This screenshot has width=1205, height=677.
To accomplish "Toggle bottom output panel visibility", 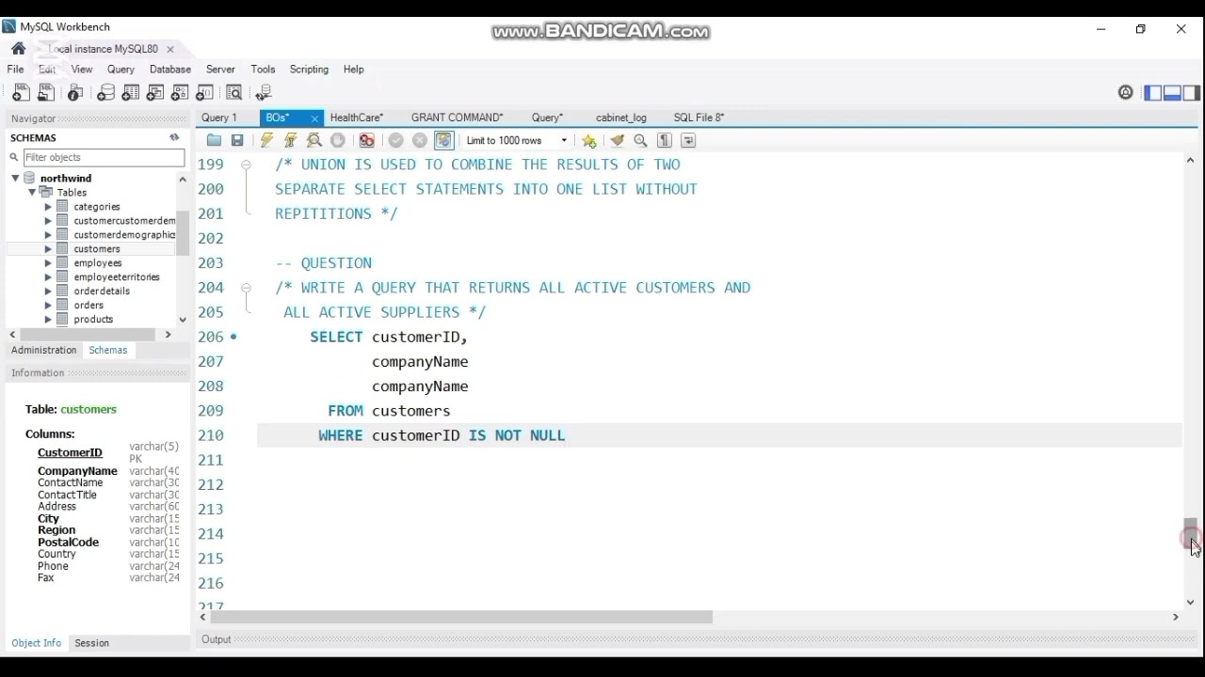I will tap(1172, 92).
